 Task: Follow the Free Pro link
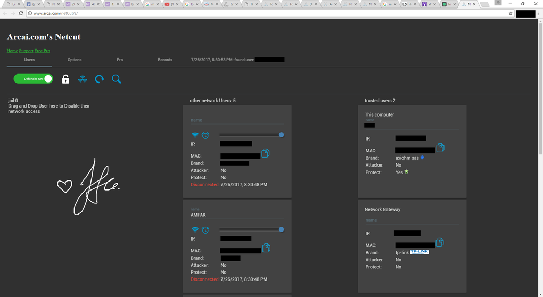[42, 51]
